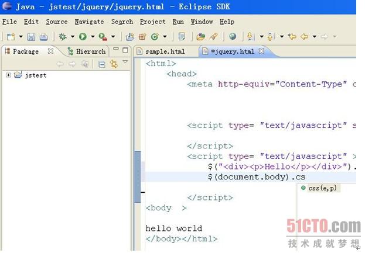Screen dimensions: 365x253
Task: Open the Package panel view menu triangle
Action: coord(125,62)
